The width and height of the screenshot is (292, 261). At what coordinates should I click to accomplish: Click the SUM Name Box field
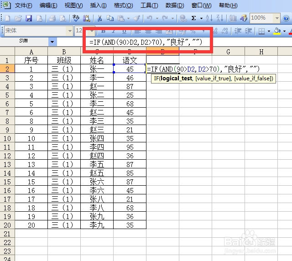24,42
